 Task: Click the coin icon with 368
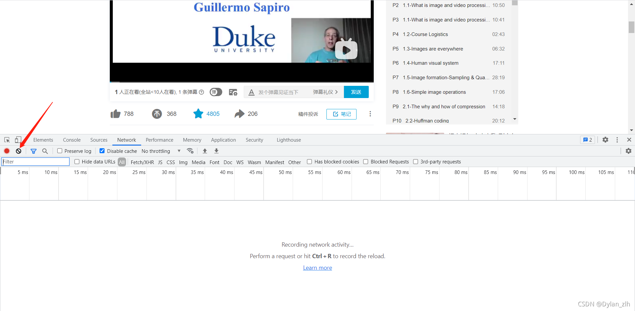tap(157, 114)
